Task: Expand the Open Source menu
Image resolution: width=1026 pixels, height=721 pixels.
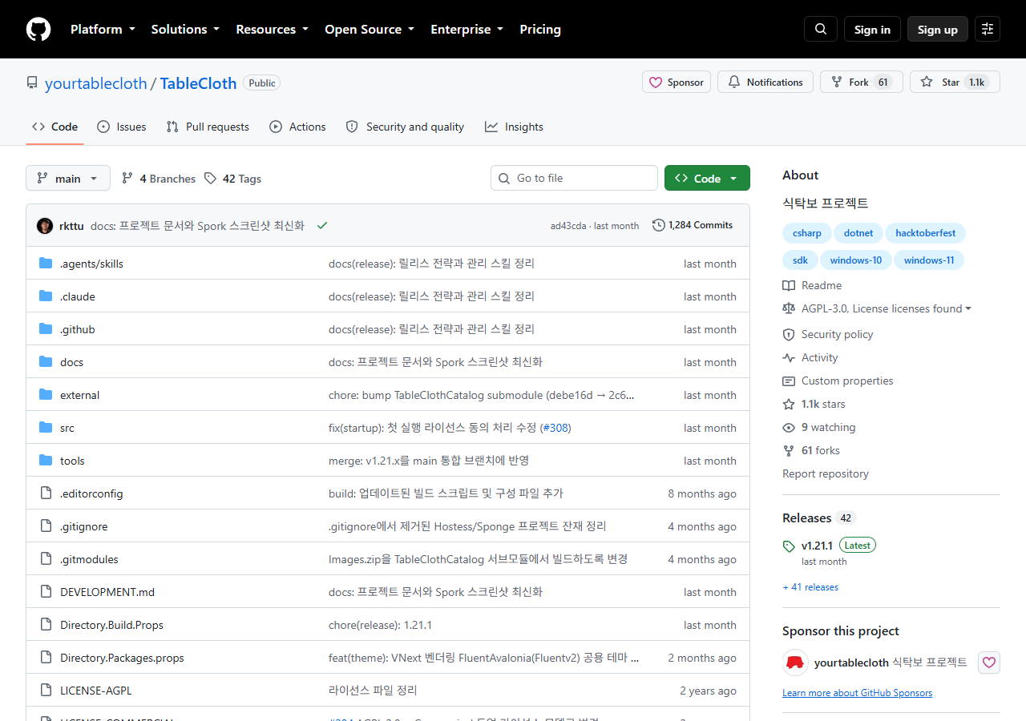Action: (370, 29)
